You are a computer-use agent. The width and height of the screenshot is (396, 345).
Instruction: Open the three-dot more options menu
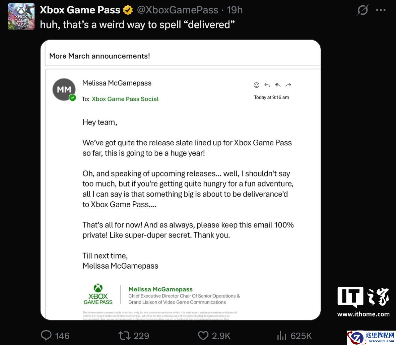click(381, 10)
